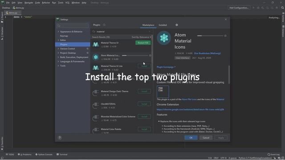Click the plugin search field containing 'material'
The image size is (285, 160).
(x=122, y=32)
